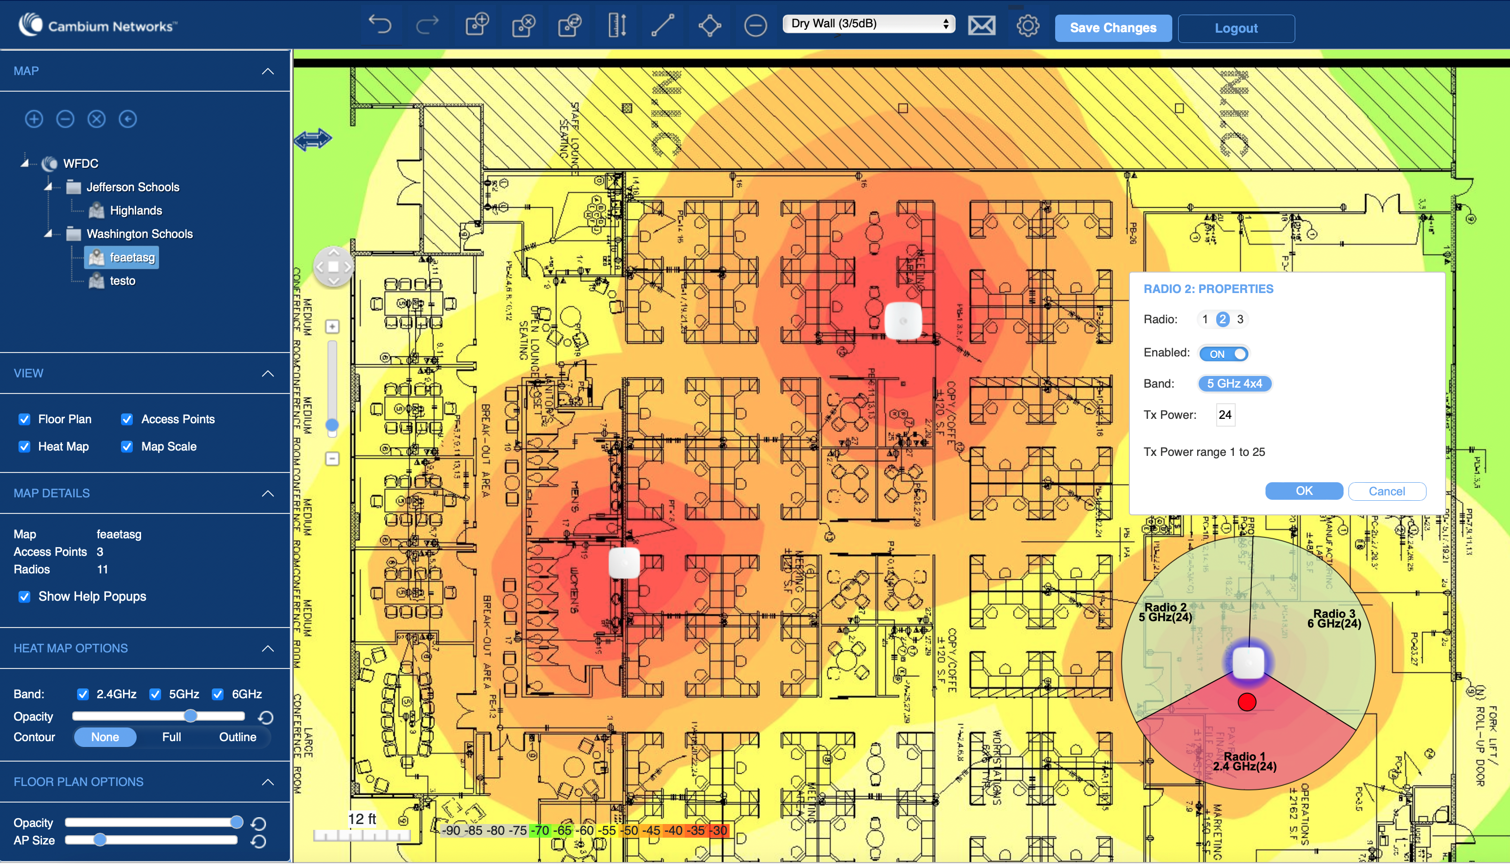Cancel the Radio 2 properties dialog

coord(1387,491)
